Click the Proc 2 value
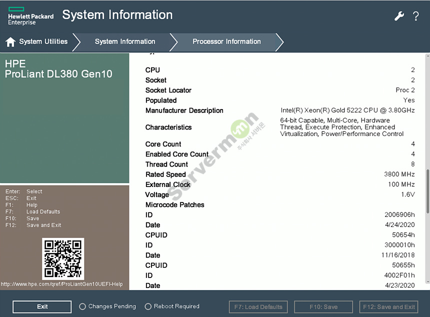 (405, 90)
